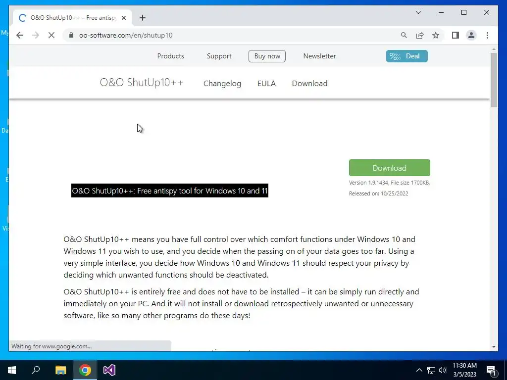
Task: Open the EULA page
Action: coord(266,83)
